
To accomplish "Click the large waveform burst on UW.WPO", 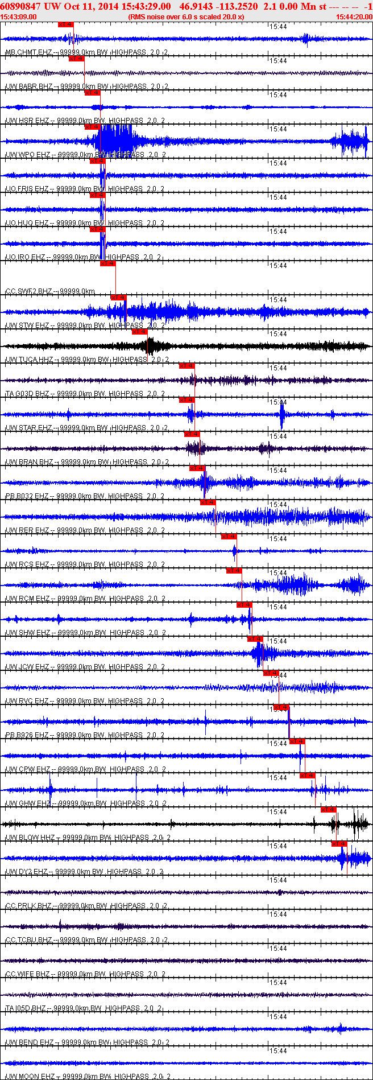I will tap(117, 141).
